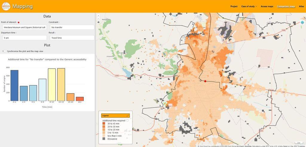Click the 'Time (min)' axis label
Image resolution: width=306 pixels, height=147 pixels.
[x=47, y=107]
